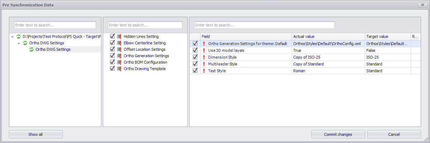Image resolution: width=430 pixels, height=143 pixels.
Task: Click actual value Orthos\Styles\Default\OrthoConfig.xml
Action: (x=327, y=44)
